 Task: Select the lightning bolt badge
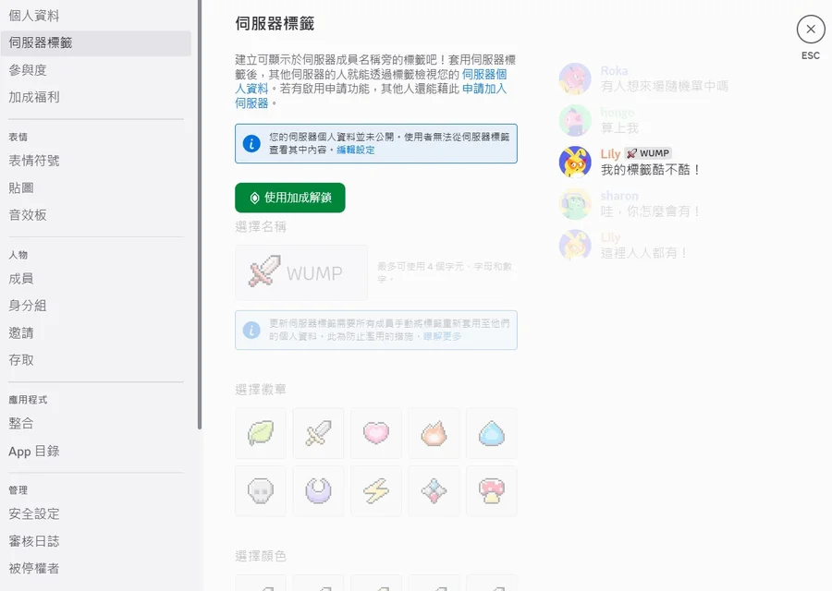376,491
